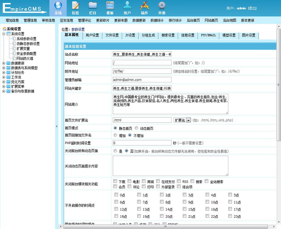Click the 退出 logout link

(x=252, y=8)
